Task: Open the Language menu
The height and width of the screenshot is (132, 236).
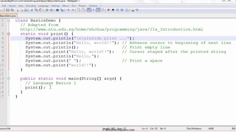Action: 44,6
